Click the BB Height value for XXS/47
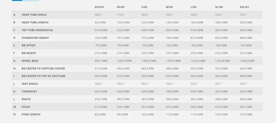 click(x=101, y=53)
